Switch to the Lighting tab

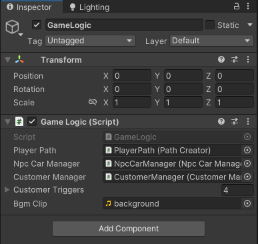tap(90, 7)
